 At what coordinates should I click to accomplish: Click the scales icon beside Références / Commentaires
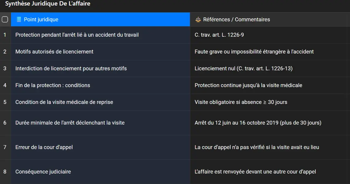(x=198, y=20)
